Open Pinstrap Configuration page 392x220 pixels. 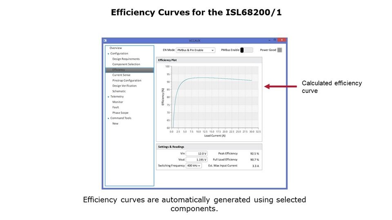click(127, 80)
